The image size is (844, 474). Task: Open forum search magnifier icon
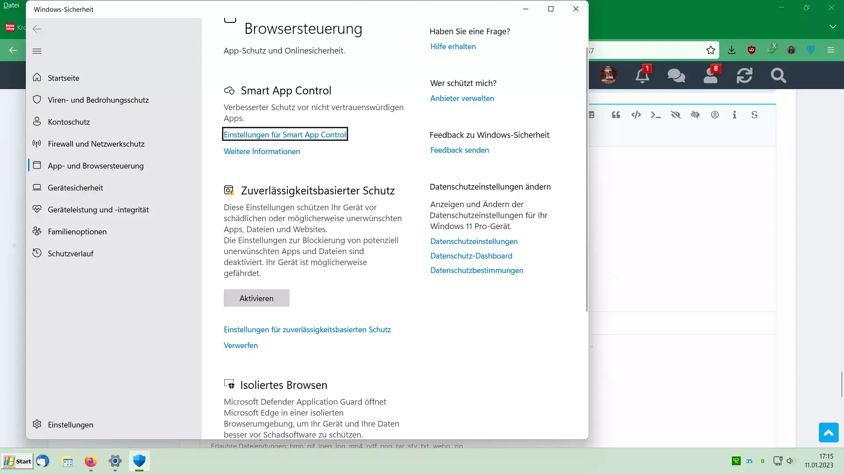coord(778,75)
